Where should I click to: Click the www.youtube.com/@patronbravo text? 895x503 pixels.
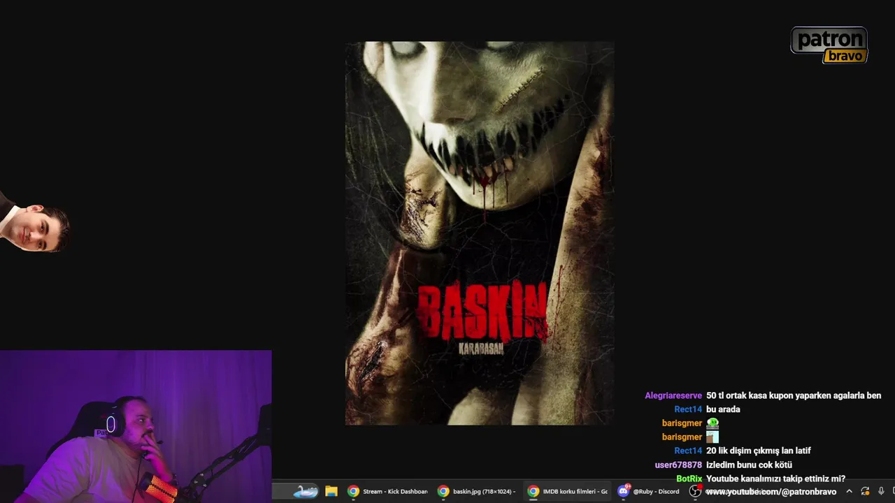coord(771,492)
